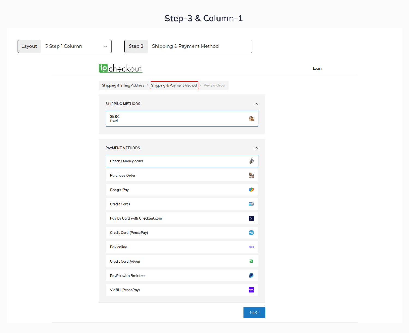Open the Layout 3 Step 1 Column dropdown

[x=76, y=46]
